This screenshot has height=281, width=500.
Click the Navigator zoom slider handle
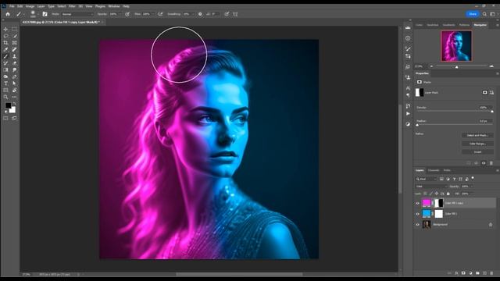(456, 67)
